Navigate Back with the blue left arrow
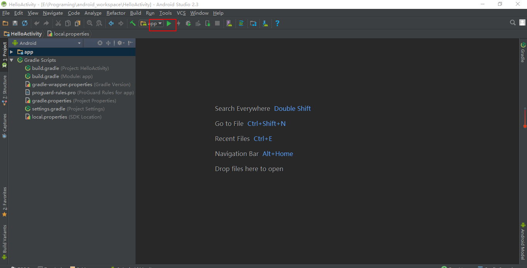The height and width of the screenshot is (268, 527). point(111,24)
